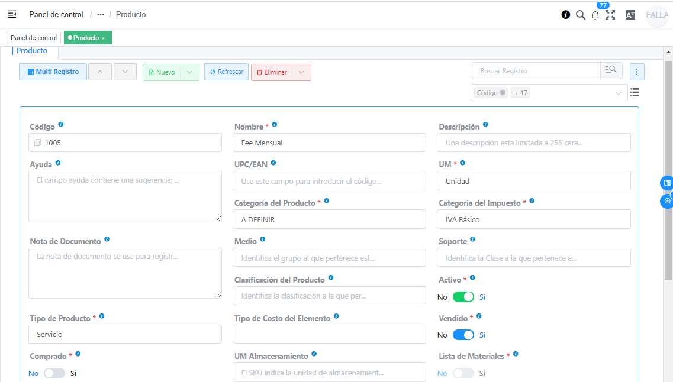Viewport: 673px width, 382px height.
Task: Click the vertical scrollbar
Action: point(668,171)
